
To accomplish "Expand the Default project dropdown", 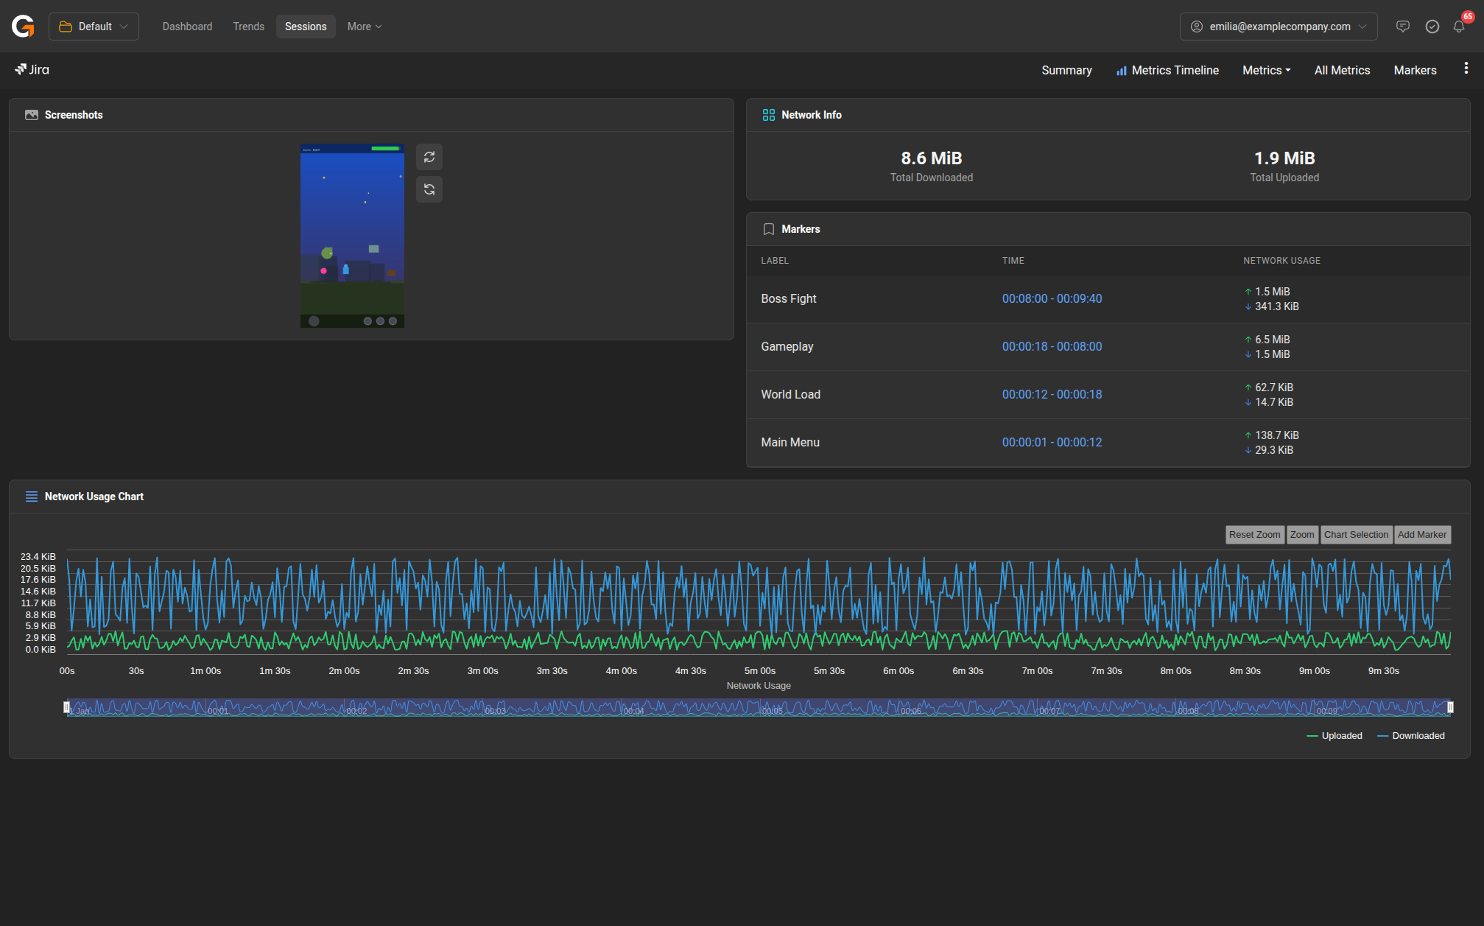I will pyautogui.click(x=94, y=27).
